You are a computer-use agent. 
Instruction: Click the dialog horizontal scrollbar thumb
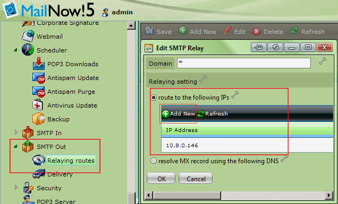click(187, 196)
